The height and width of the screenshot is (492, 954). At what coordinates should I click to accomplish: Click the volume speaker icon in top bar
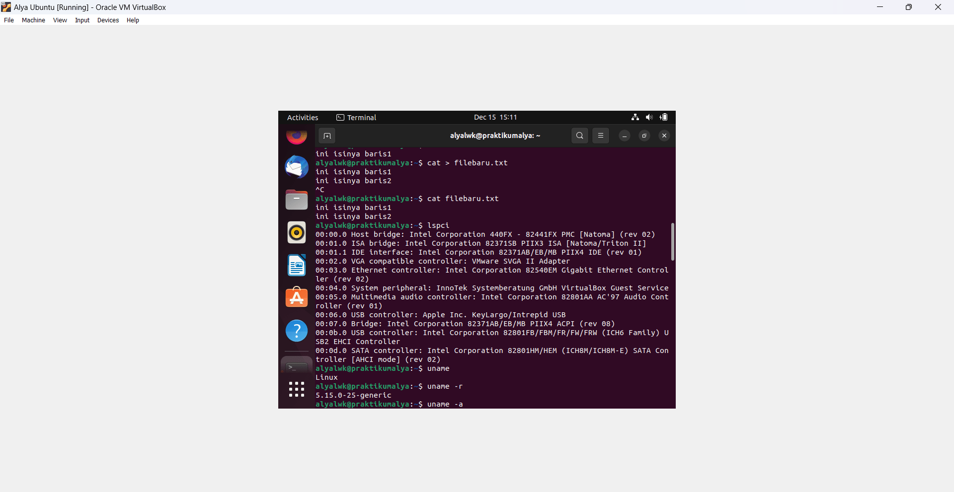649,117
